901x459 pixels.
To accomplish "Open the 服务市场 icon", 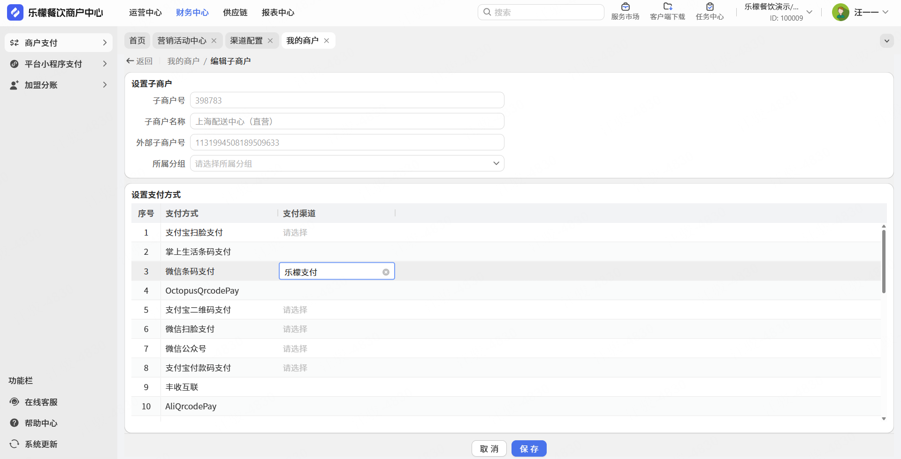I will coord(625,7).
